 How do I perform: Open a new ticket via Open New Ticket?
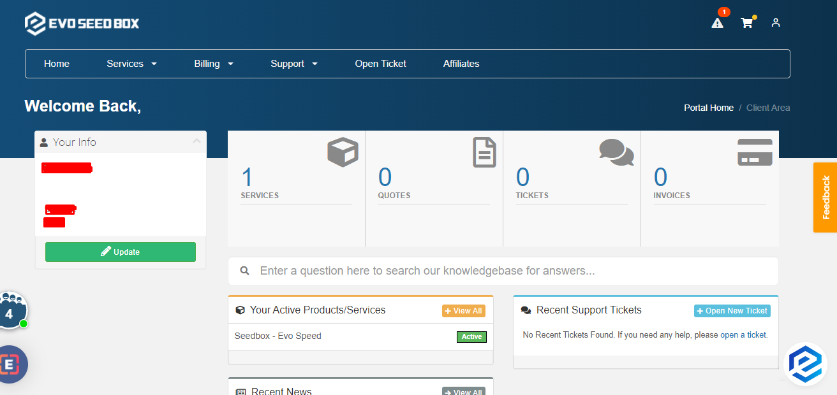[x=732, y=311]
